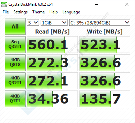Minimize the CrystalDiskMark window
This screenshot has width=135, height=123.
point(96,4)
